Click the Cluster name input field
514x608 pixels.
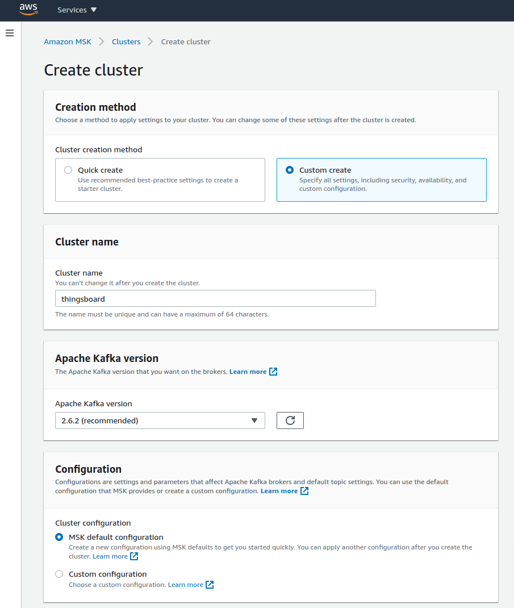[x=215, y=298]
